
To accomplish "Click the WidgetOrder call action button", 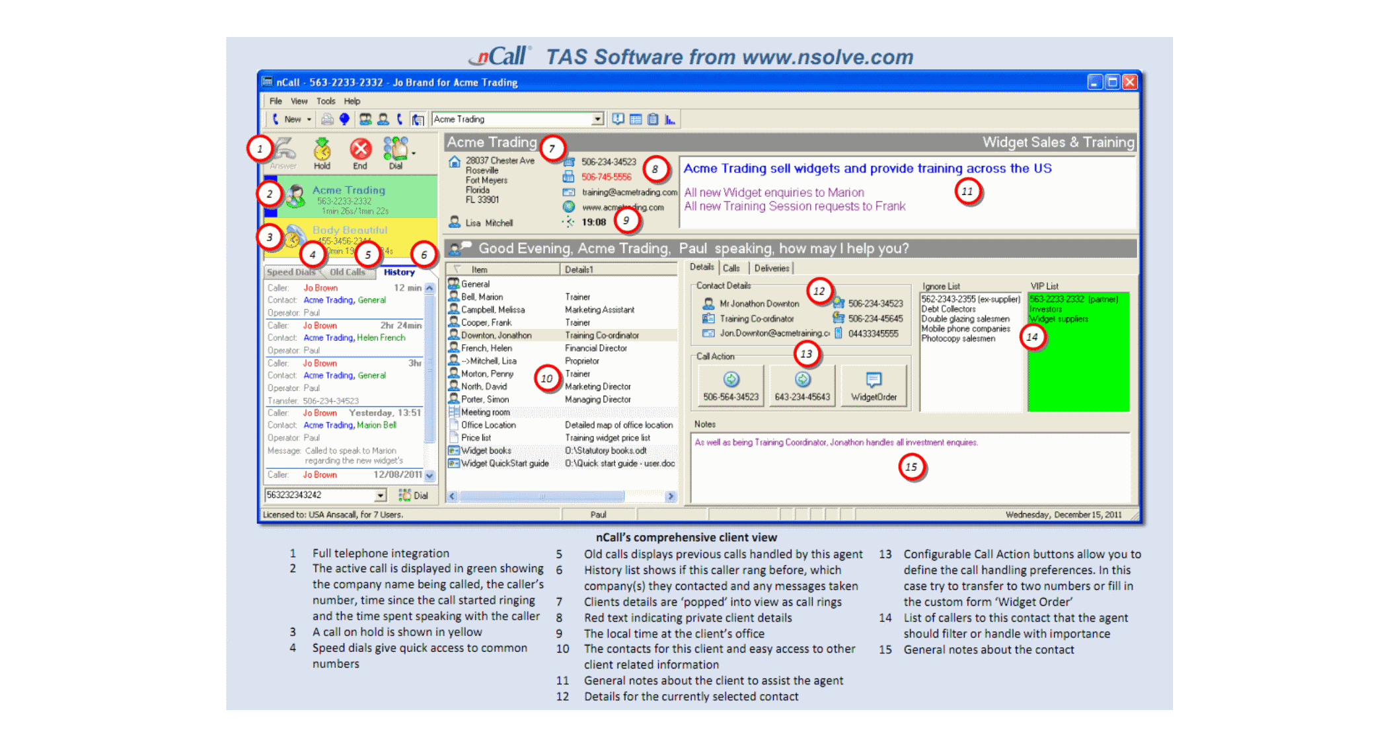I will tap(874, 386).
